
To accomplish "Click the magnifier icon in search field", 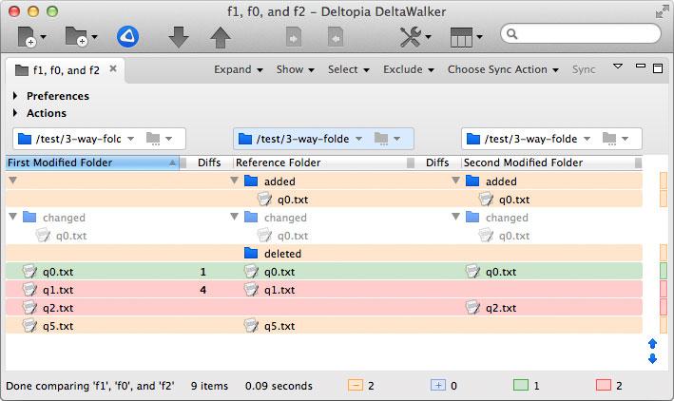I will 512,33.
